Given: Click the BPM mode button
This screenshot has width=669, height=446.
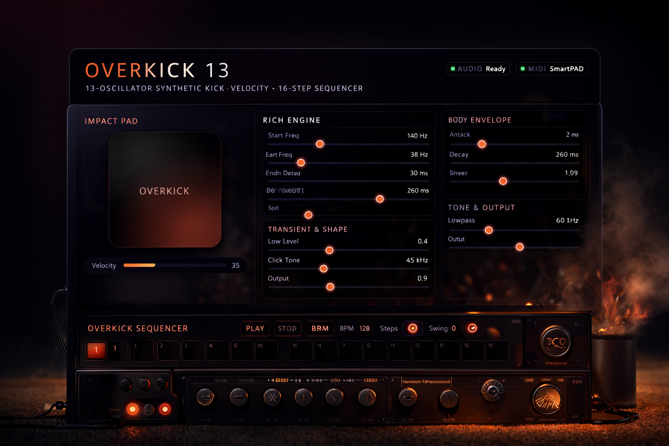Looking at the screenshot, I should pyautogui.click(x=320, y=328).
